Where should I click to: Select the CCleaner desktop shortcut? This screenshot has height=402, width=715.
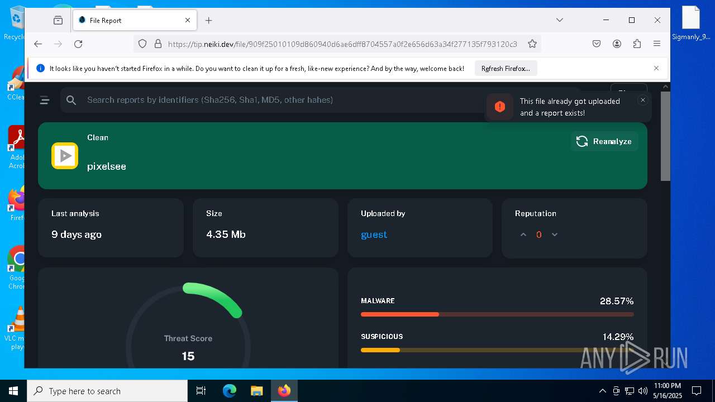pos(17,83)
